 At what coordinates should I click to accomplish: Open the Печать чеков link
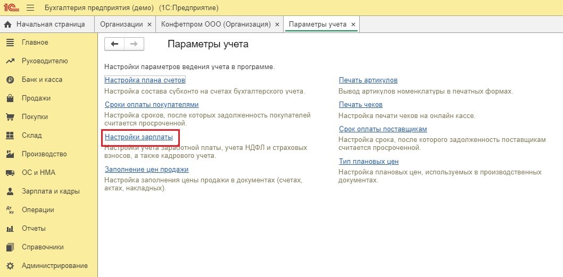pyautogui.click(x=360, y=105)
